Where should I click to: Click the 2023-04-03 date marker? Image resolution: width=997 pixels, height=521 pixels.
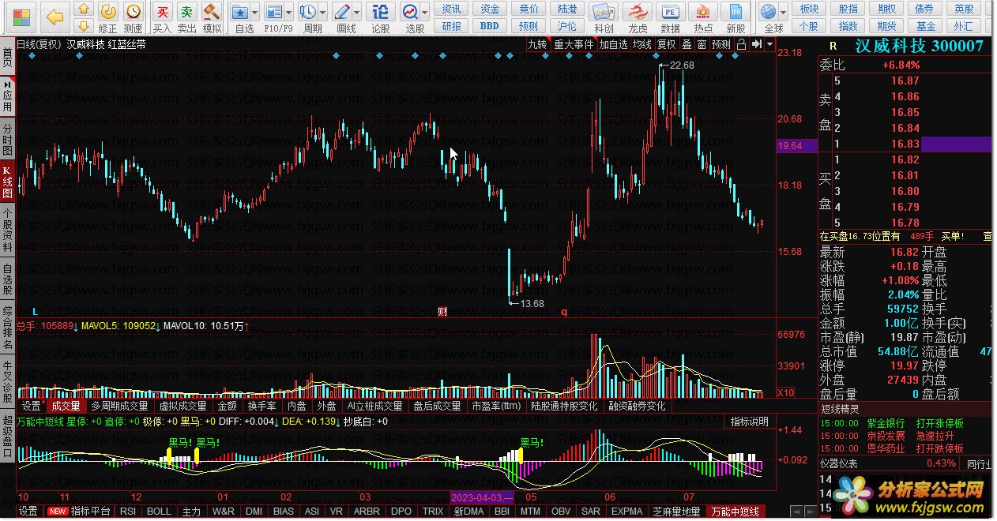pyautogui.click(x=482, y=497)
